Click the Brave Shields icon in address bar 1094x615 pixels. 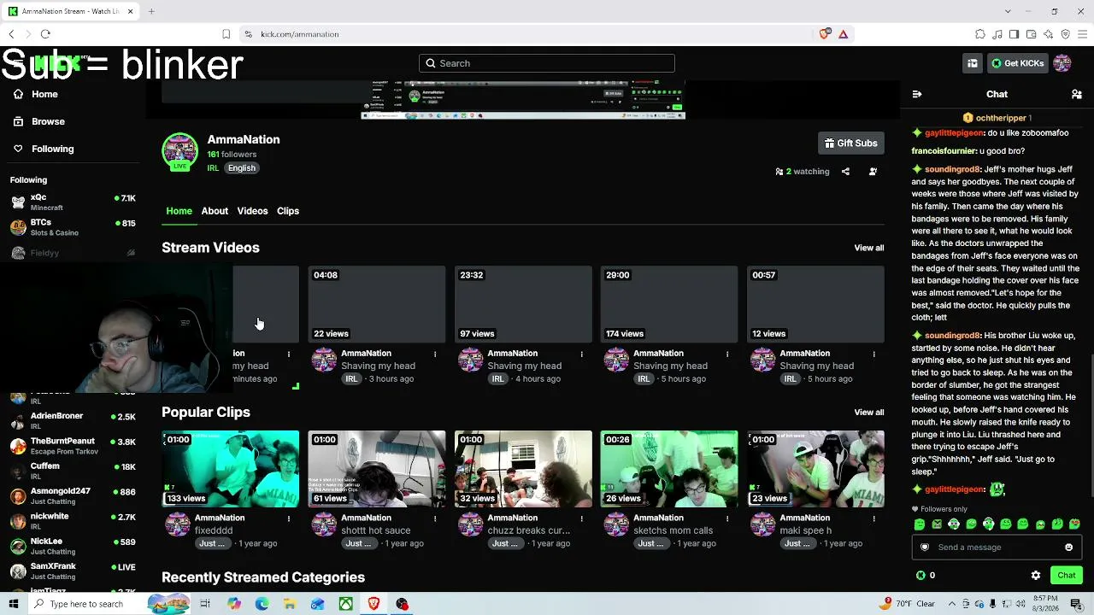pos(824,34)
